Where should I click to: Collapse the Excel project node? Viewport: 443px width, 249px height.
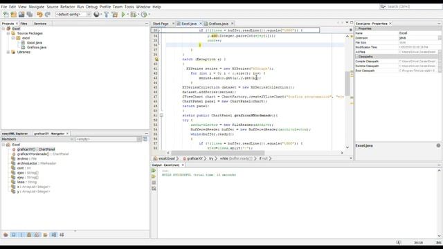3,28
